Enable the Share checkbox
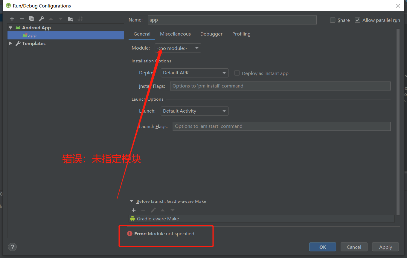The height and width of the screenshot is (258, 407). (333, 20)
